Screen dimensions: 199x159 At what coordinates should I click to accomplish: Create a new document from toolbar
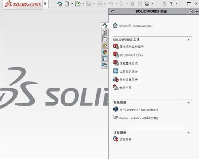point(67,4)
